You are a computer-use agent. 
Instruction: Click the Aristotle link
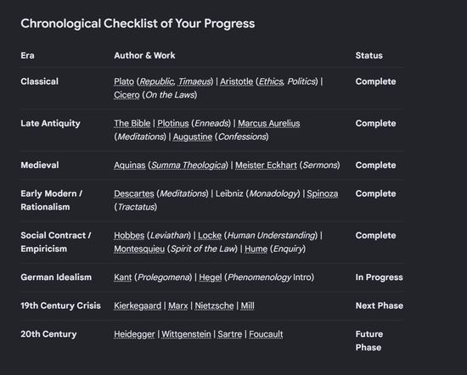pos(237,81)
